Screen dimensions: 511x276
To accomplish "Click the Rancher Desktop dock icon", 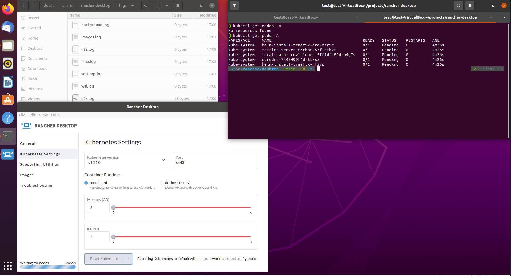I will [x=8, y=154].
